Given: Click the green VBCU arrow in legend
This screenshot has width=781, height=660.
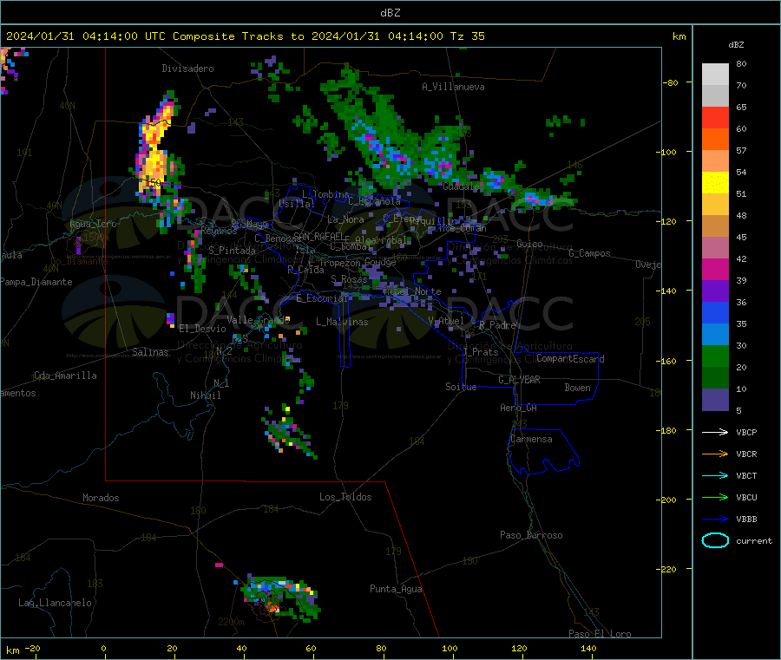Looking at the screenshot, I should point(715,497).
